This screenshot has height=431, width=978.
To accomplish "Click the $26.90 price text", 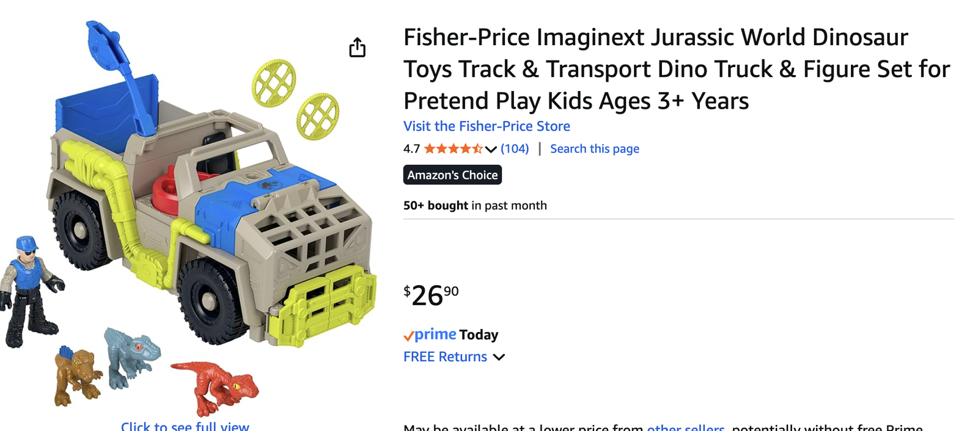I will coord(431,295).
